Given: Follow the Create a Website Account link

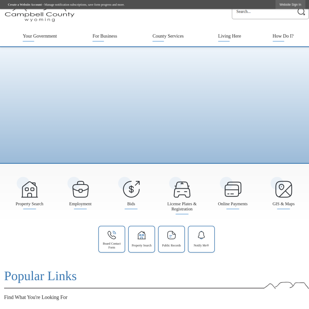Looking at the screenshot, I should pos(25,4).
